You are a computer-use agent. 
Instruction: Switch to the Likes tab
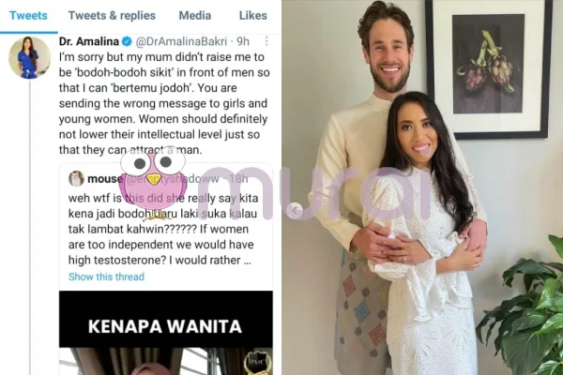tap(252, 15)
